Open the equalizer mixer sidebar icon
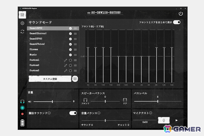Image resolution: width=204 pixels, height=136 pixels. (x=22, y=15)
